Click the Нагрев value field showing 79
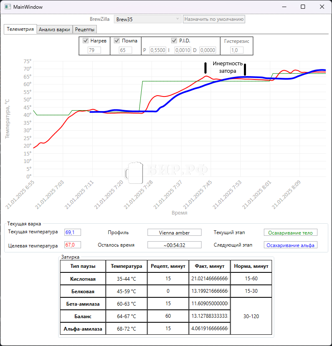The width and height of the screenshot is (332, 346). point(94,50)
